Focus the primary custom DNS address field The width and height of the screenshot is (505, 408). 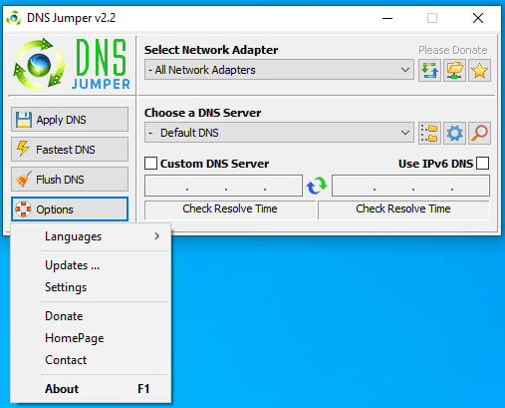(x=223, y=186)
